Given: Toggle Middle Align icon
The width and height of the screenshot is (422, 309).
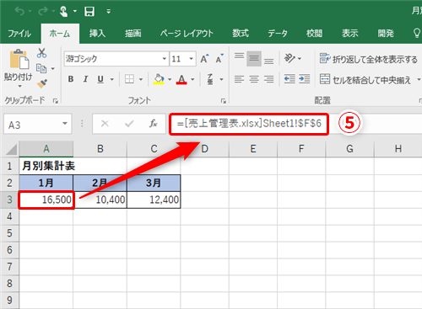Looking at the screenshot, I should (x=254, y=59).
